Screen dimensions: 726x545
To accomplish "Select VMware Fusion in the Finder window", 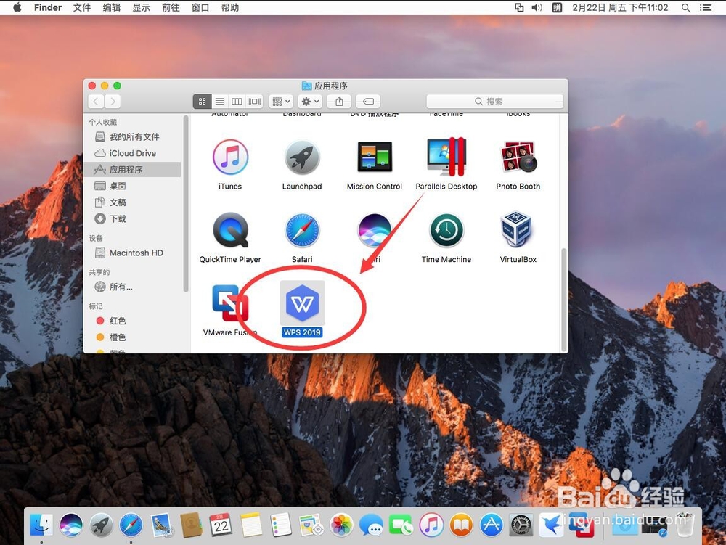I will tap(230, 303).
